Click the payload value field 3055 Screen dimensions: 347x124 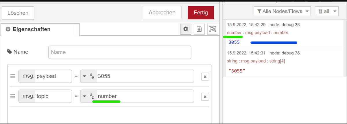(145, 76)
